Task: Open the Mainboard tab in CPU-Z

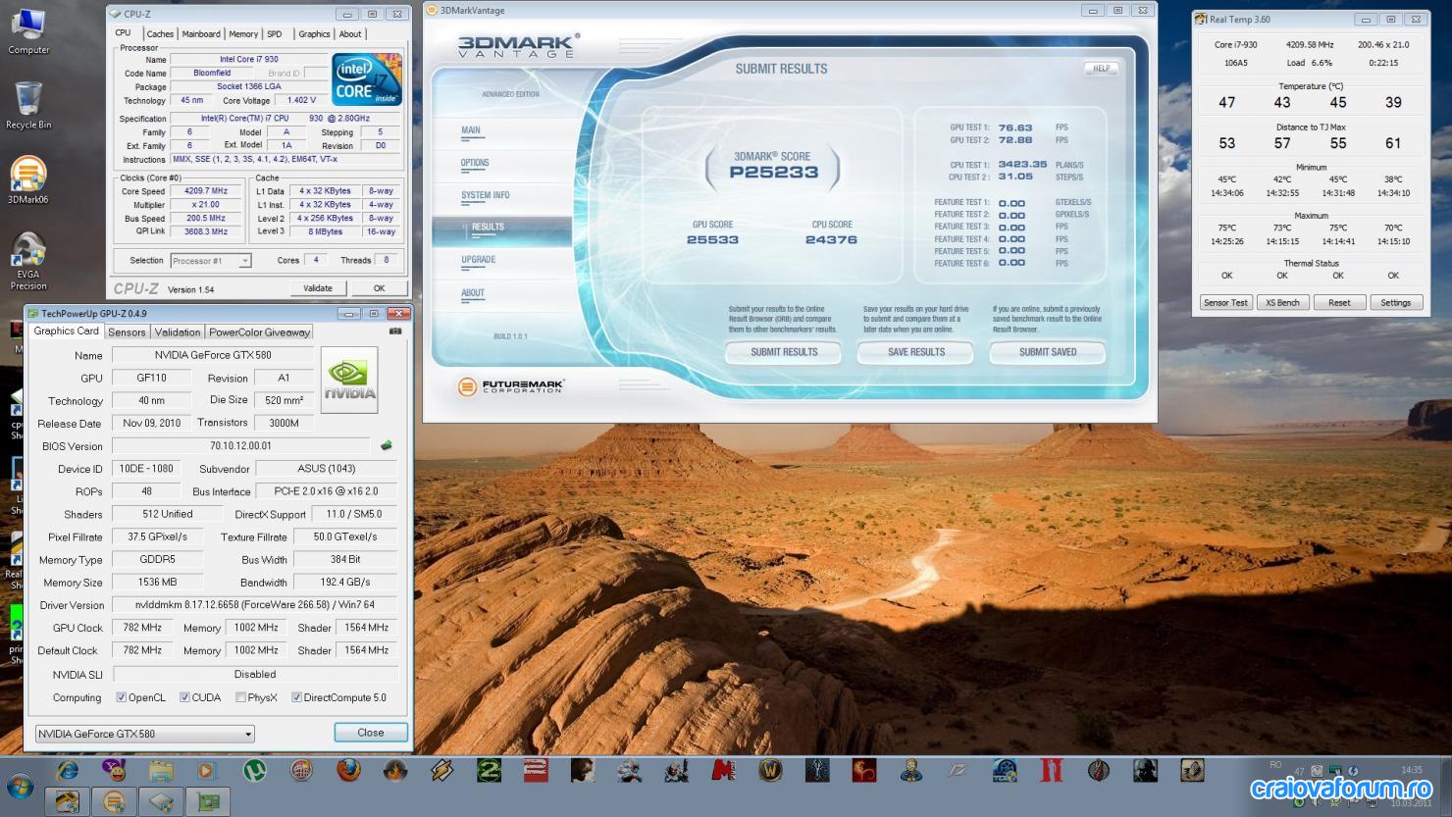Action: point(201,34)
